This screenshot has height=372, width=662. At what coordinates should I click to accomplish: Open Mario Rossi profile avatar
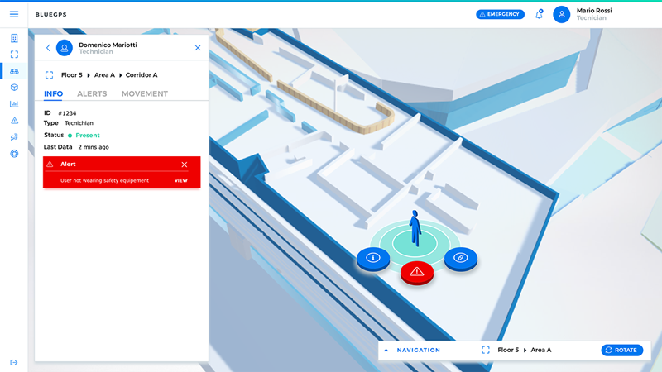coord(562,14)
